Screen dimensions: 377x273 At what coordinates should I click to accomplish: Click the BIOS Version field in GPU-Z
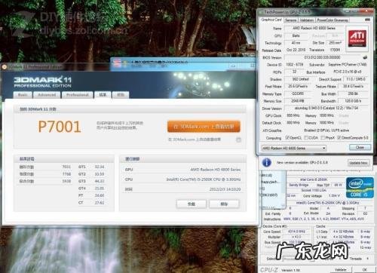(322, 57)
